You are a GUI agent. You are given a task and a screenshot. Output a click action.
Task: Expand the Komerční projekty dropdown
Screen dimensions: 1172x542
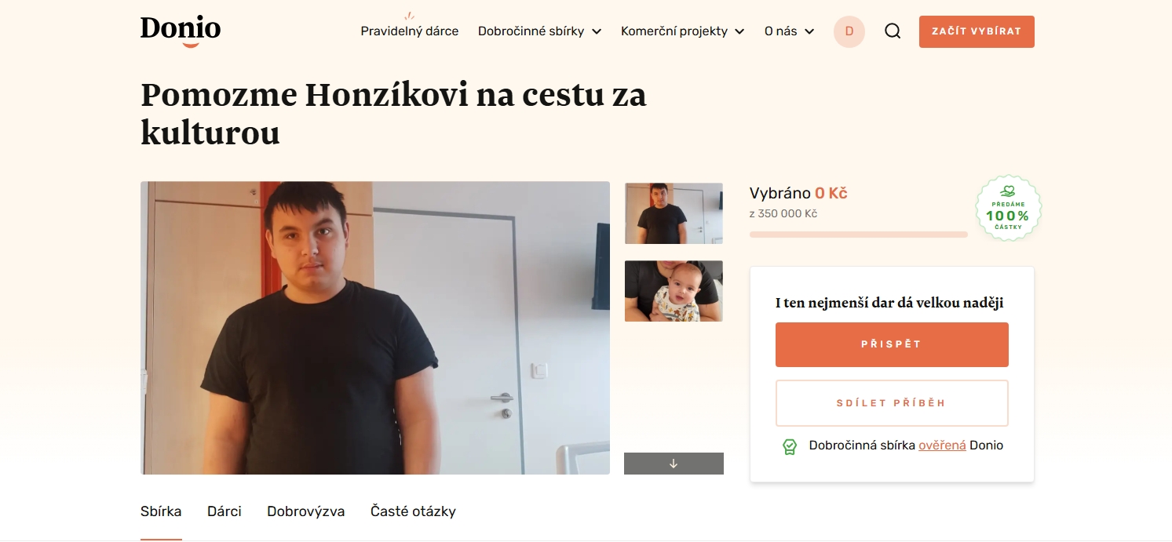coord(683,31)
